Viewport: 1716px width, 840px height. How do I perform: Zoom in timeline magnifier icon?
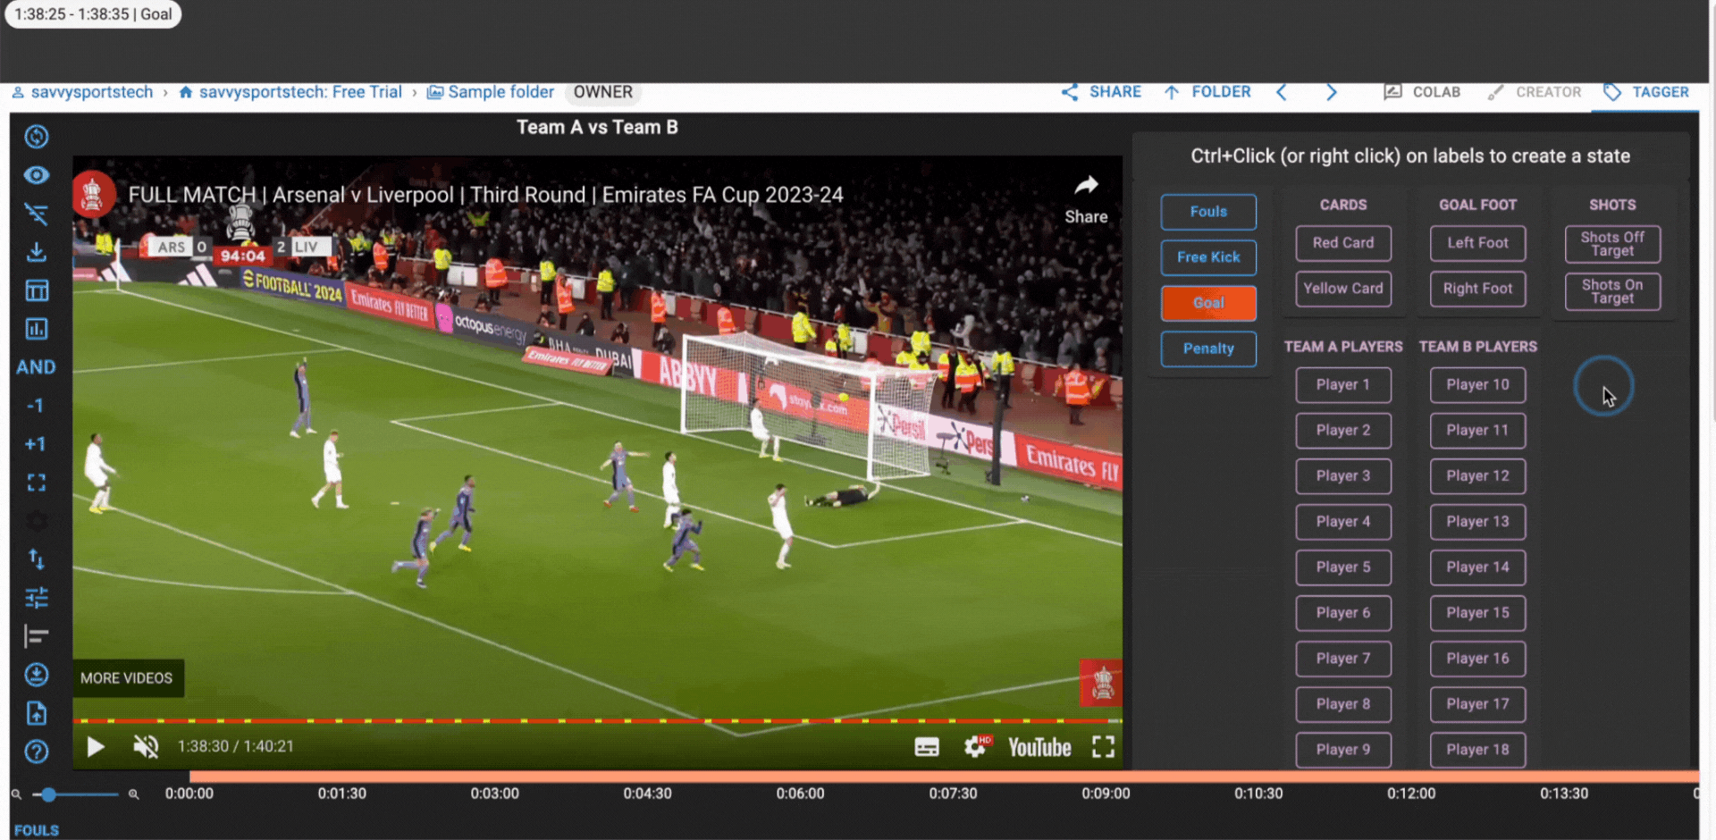pyautogui.click(x=133, y=794)
